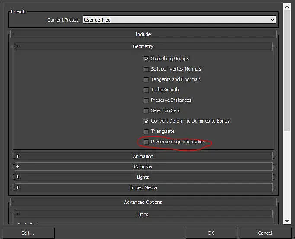
Task: Uncheck the Smoothing Groups checkbox
Action: click(x=146, y=59)
